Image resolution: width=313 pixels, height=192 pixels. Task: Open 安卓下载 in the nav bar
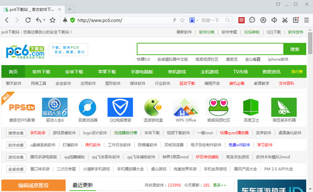pyautogui.click(x=74, y=72)
